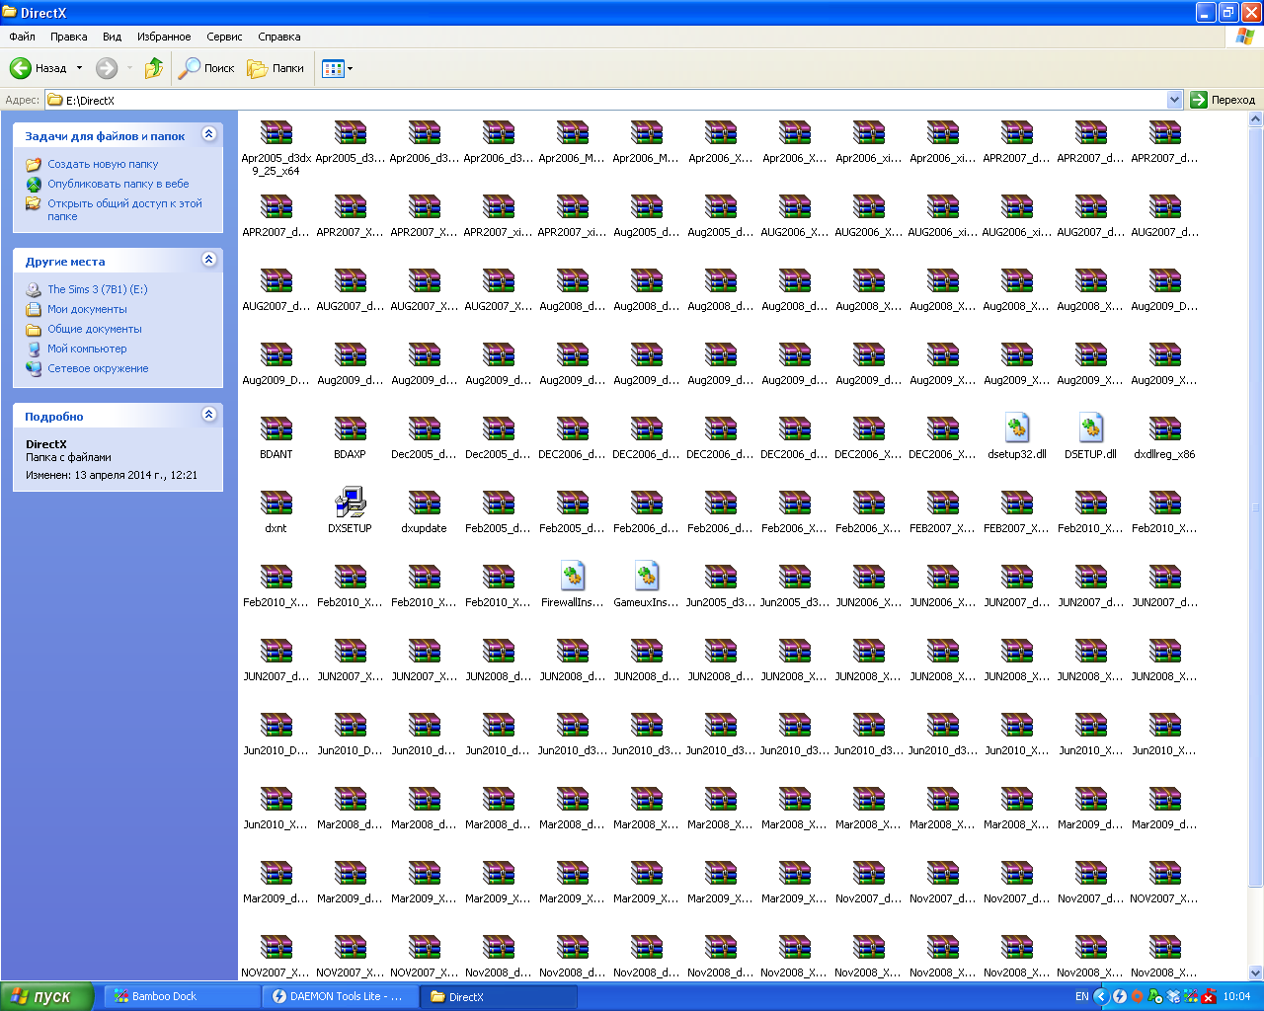Open the Вид menu
This screenshot has width=1264, height=1011.
[113, 37]
